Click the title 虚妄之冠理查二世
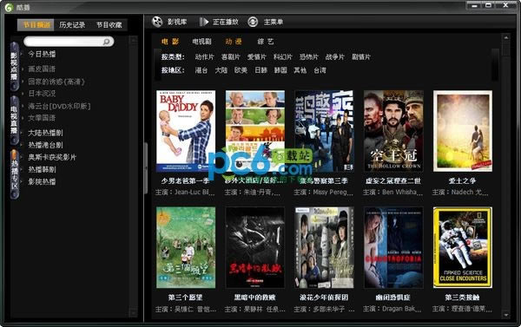 tap(393, 181)
